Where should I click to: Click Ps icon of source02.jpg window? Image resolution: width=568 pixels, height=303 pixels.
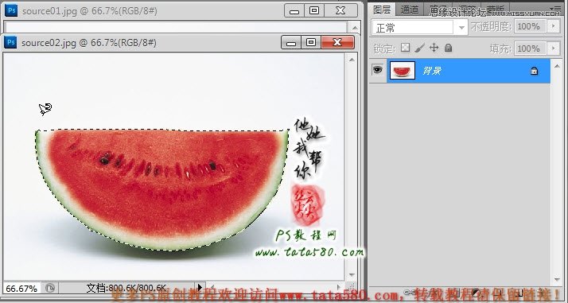click(x=10, y=42)
